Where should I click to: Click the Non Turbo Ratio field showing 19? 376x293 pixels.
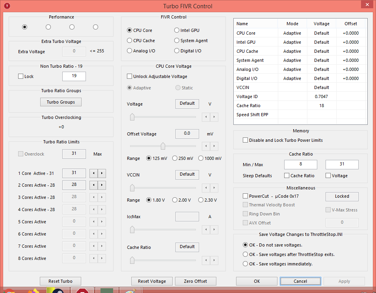tap(74, 76)
